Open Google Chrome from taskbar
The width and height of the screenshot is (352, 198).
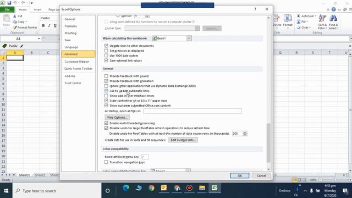click(151, 188)
